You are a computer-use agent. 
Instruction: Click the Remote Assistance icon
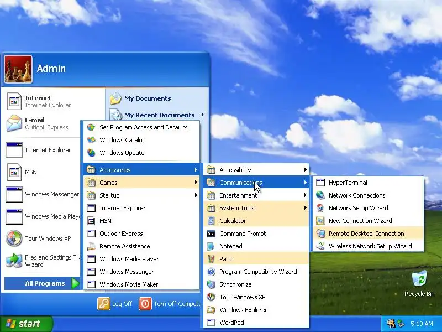(x=91, y=246)
